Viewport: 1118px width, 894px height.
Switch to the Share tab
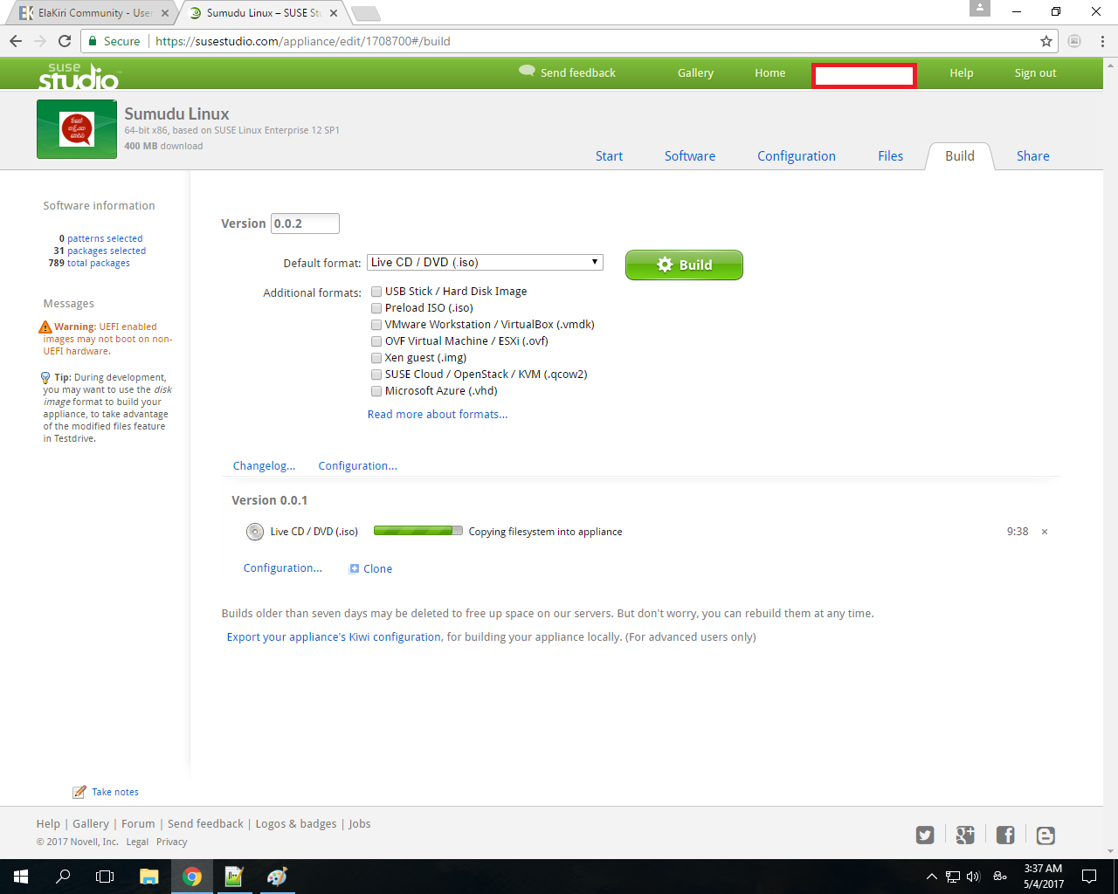pos(1033,156)
